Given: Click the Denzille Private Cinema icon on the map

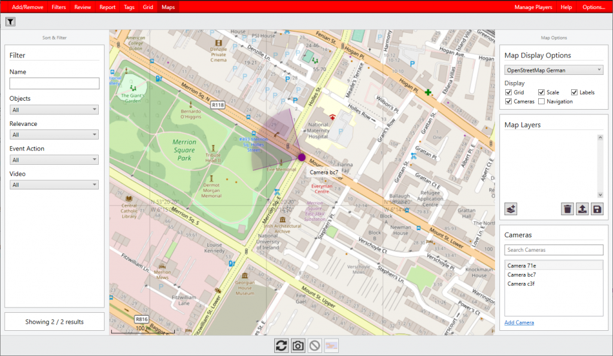Looking at the screenshot, I should (219, 43).
